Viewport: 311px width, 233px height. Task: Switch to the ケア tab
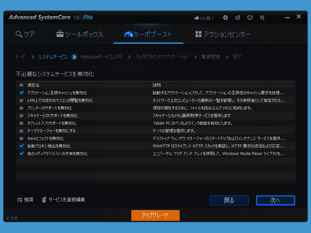click(x=25, y=34)
